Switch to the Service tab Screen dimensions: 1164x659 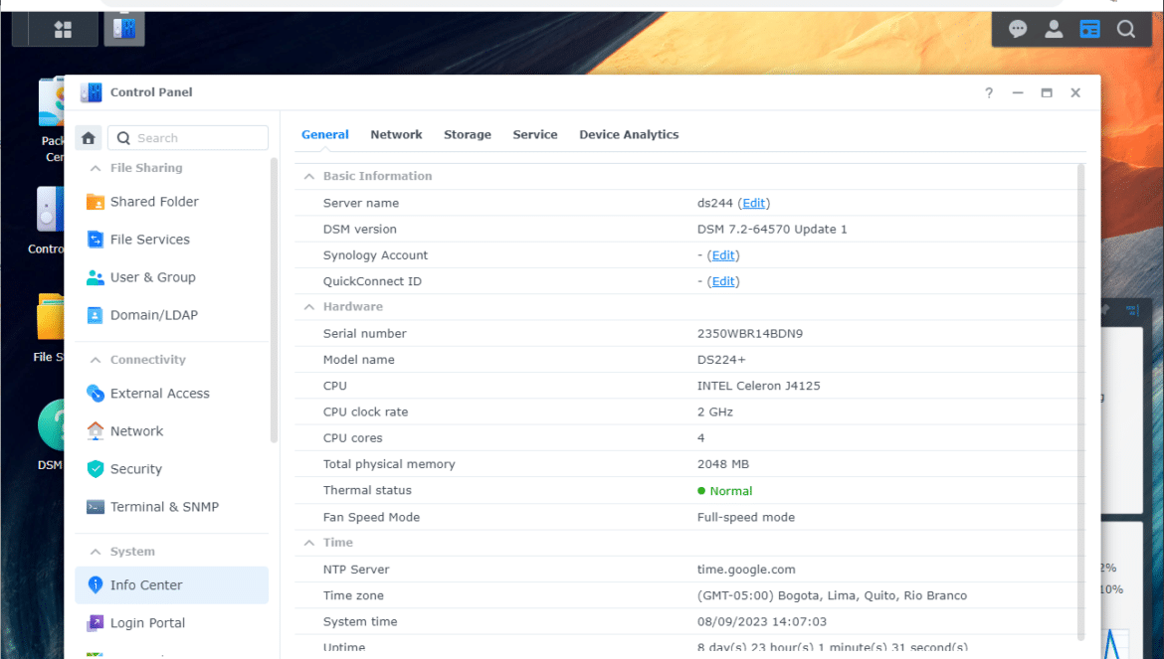tap(535, 135)
